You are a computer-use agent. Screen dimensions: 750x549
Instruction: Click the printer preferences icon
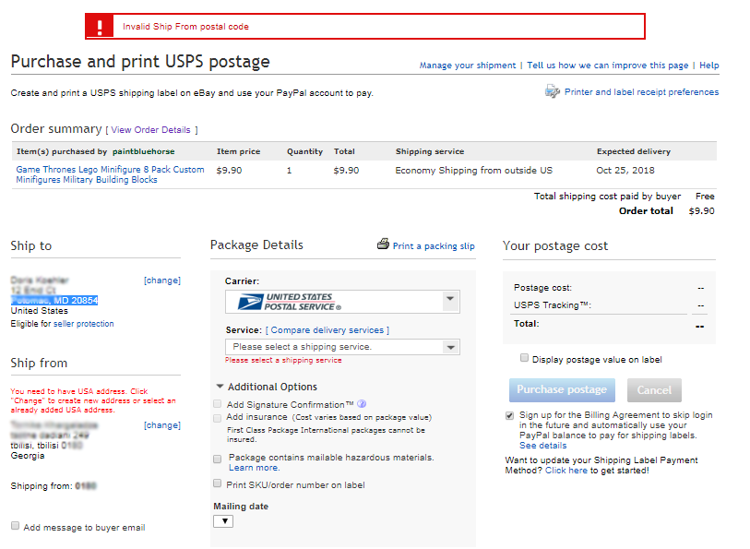pyautogui.click(x=553, y=90)
